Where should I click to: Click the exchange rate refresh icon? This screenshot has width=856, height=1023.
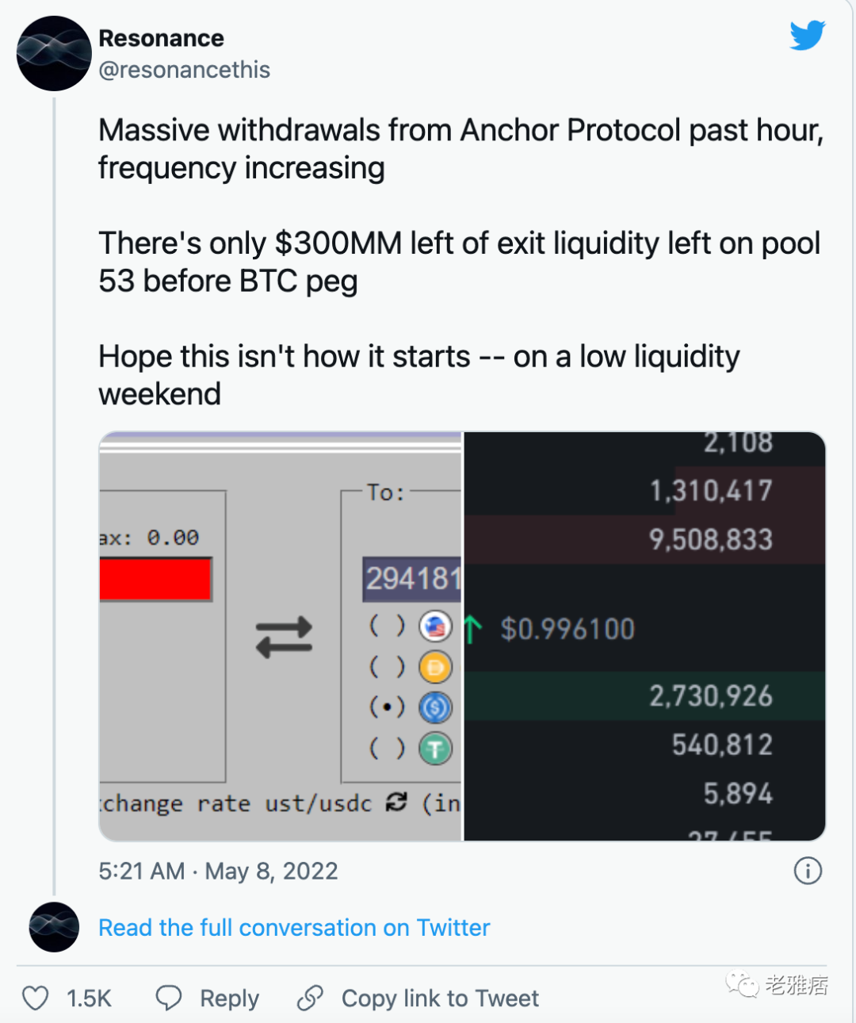click(396, 803)
